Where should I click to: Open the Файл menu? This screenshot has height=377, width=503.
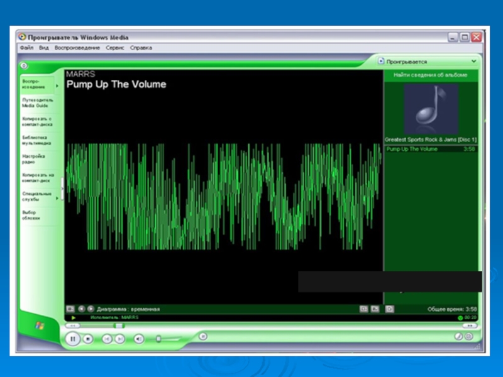point(26,48)
